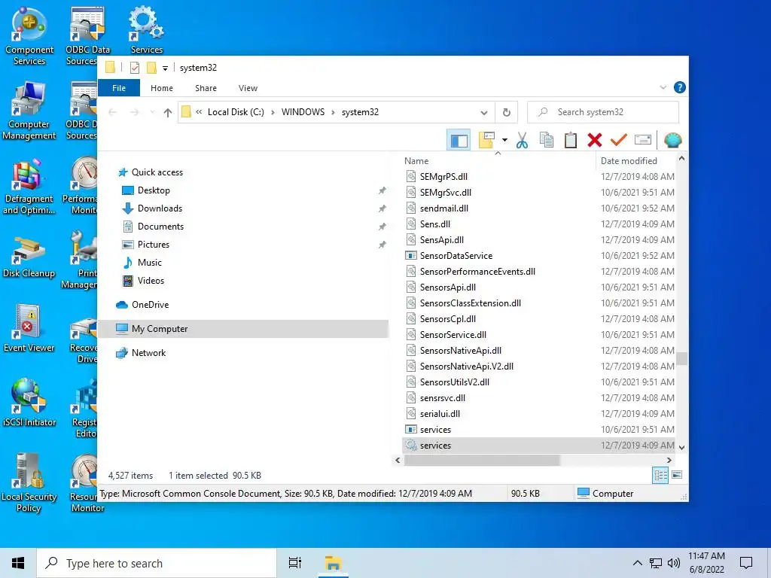
Task: Click the vertical scrollbar thumb
Action: tap(681, 358)
